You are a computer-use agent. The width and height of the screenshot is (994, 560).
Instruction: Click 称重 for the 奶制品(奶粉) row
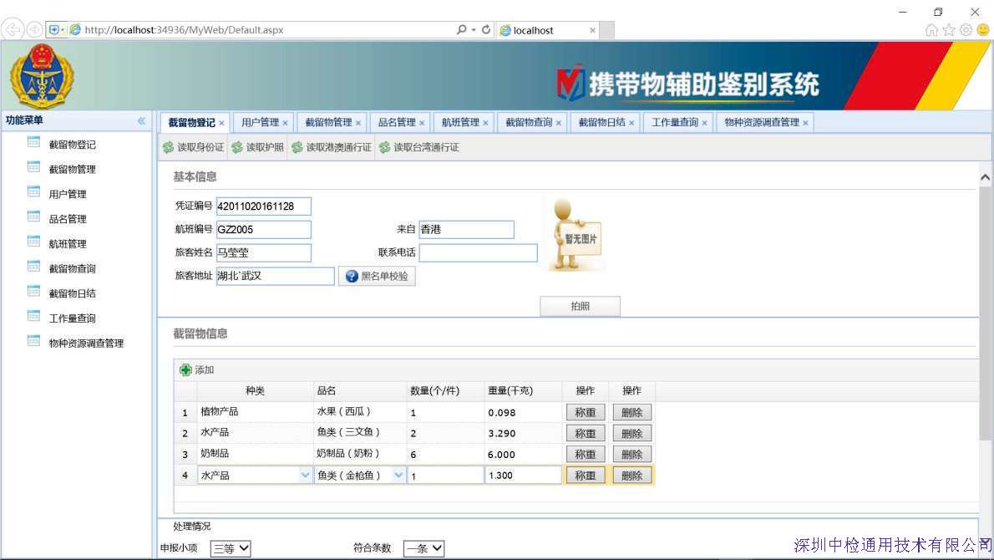[585, 454]
